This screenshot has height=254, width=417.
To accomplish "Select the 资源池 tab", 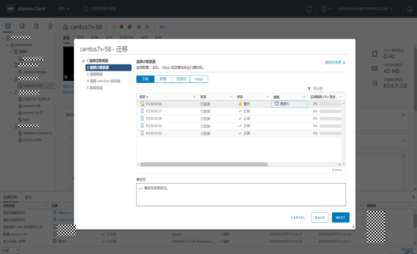I will tap(181, 79).
